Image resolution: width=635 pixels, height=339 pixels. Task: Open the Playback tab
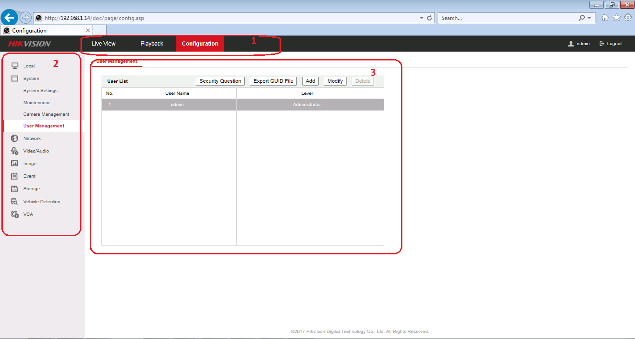(152, 44)
